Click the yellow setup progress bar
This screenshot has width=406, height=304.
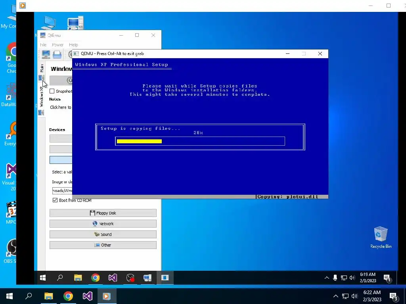coord(139,141)
